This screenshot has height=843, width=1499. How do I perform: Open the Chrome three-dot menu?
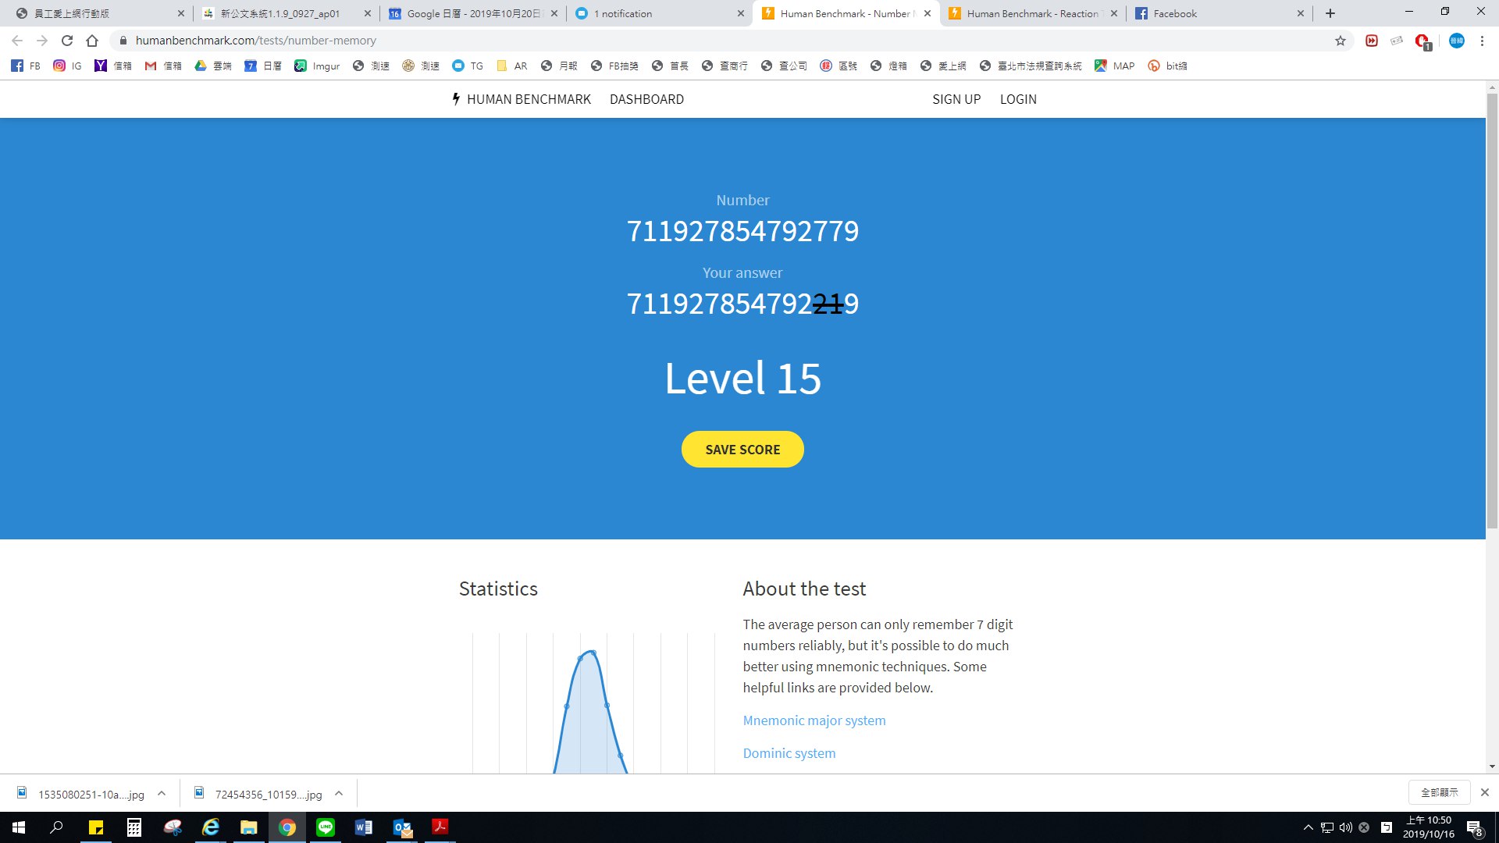click(1482, 41)
